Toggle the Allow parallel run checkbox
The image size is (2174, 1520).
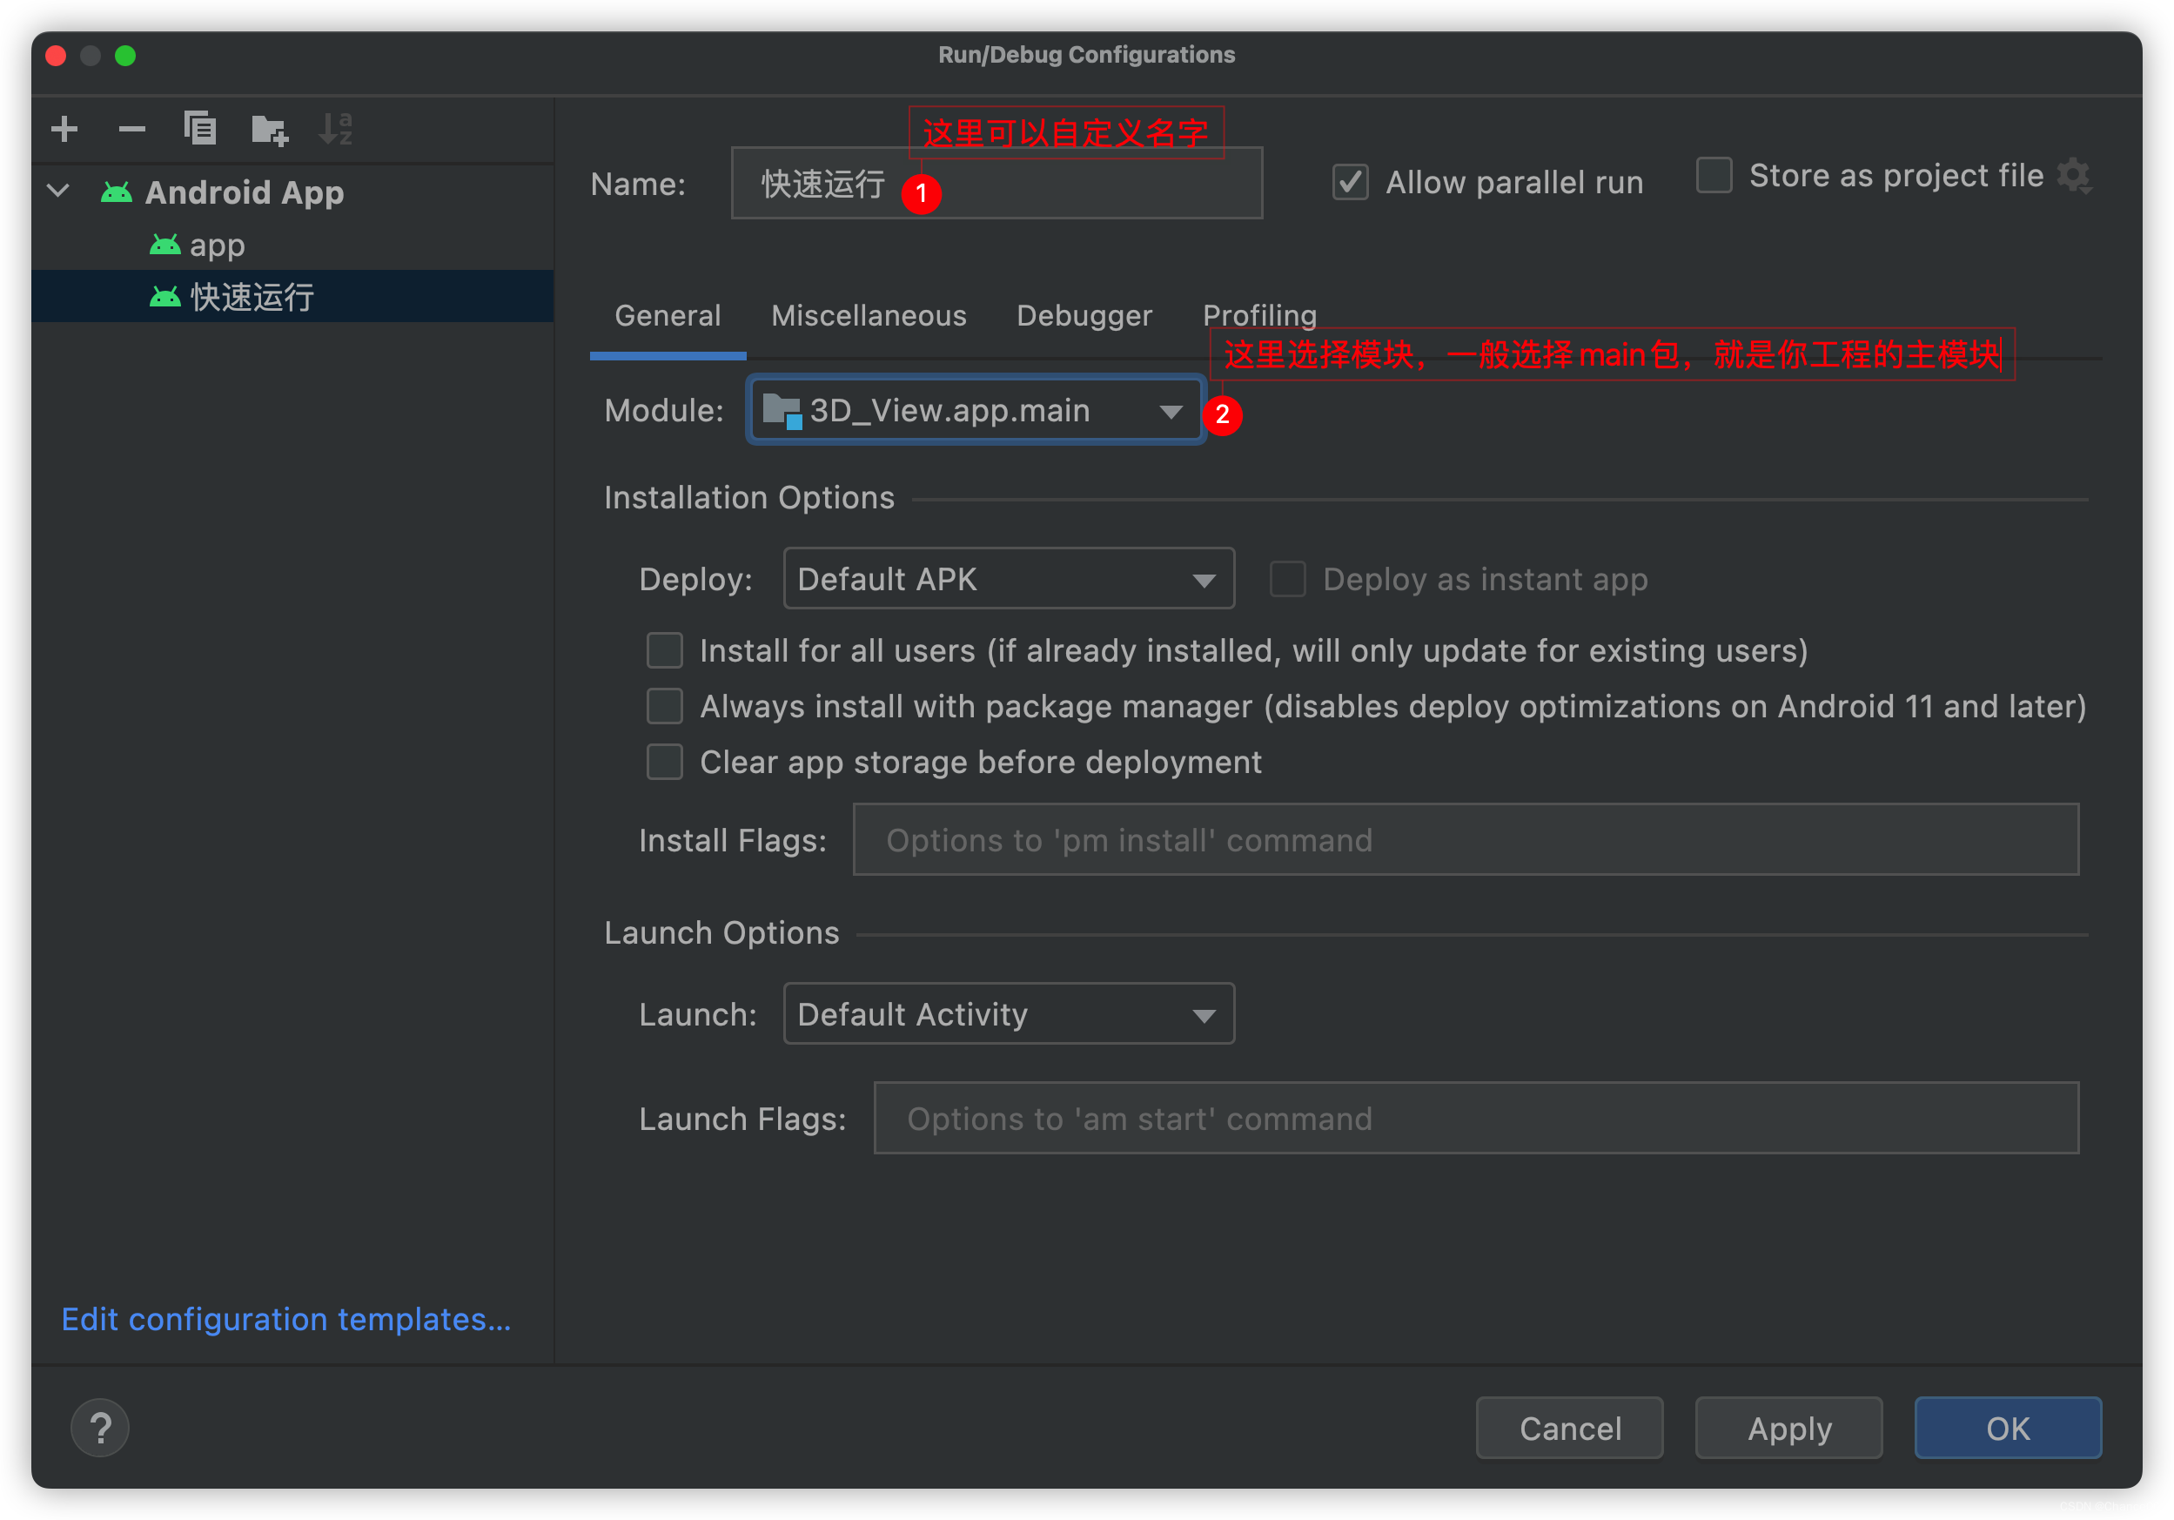(1350, 182)
